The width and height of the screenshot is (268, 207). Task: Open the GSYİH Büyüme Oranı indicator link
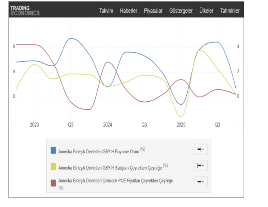tap(99, 151)
